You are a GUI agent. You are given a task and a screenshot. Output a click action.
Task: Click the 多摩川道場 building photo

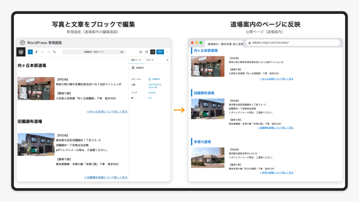pyautogui.click(x=208, y=157)
